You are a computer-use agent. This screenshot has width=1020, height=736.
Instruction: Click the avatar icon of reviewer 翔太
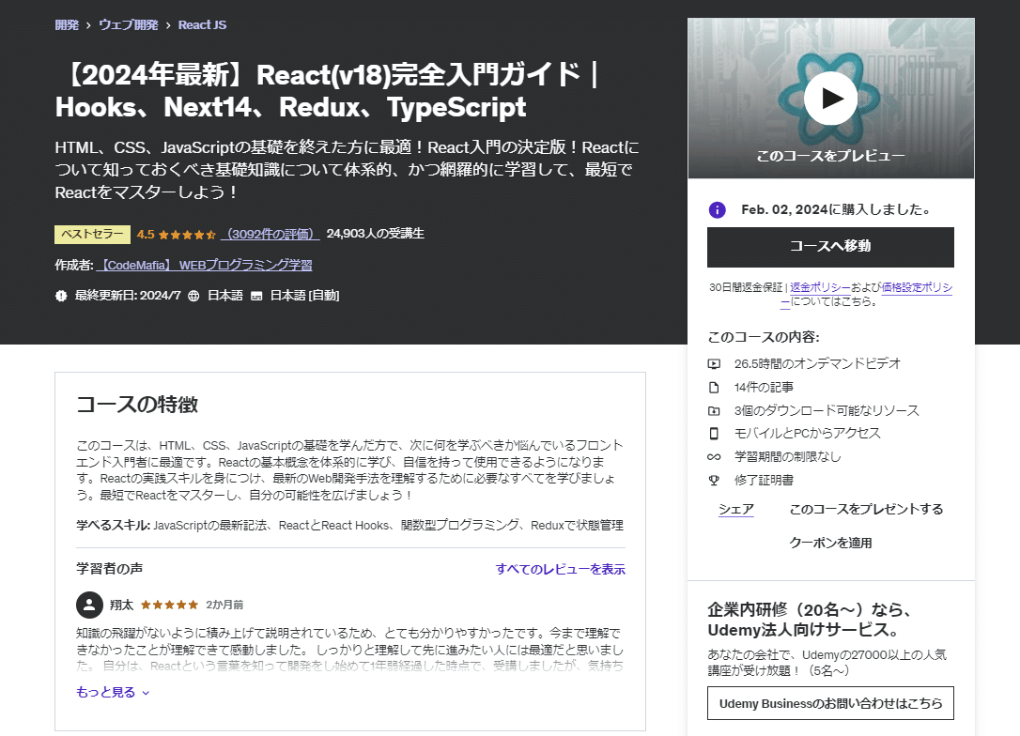(x=90, y=606)
